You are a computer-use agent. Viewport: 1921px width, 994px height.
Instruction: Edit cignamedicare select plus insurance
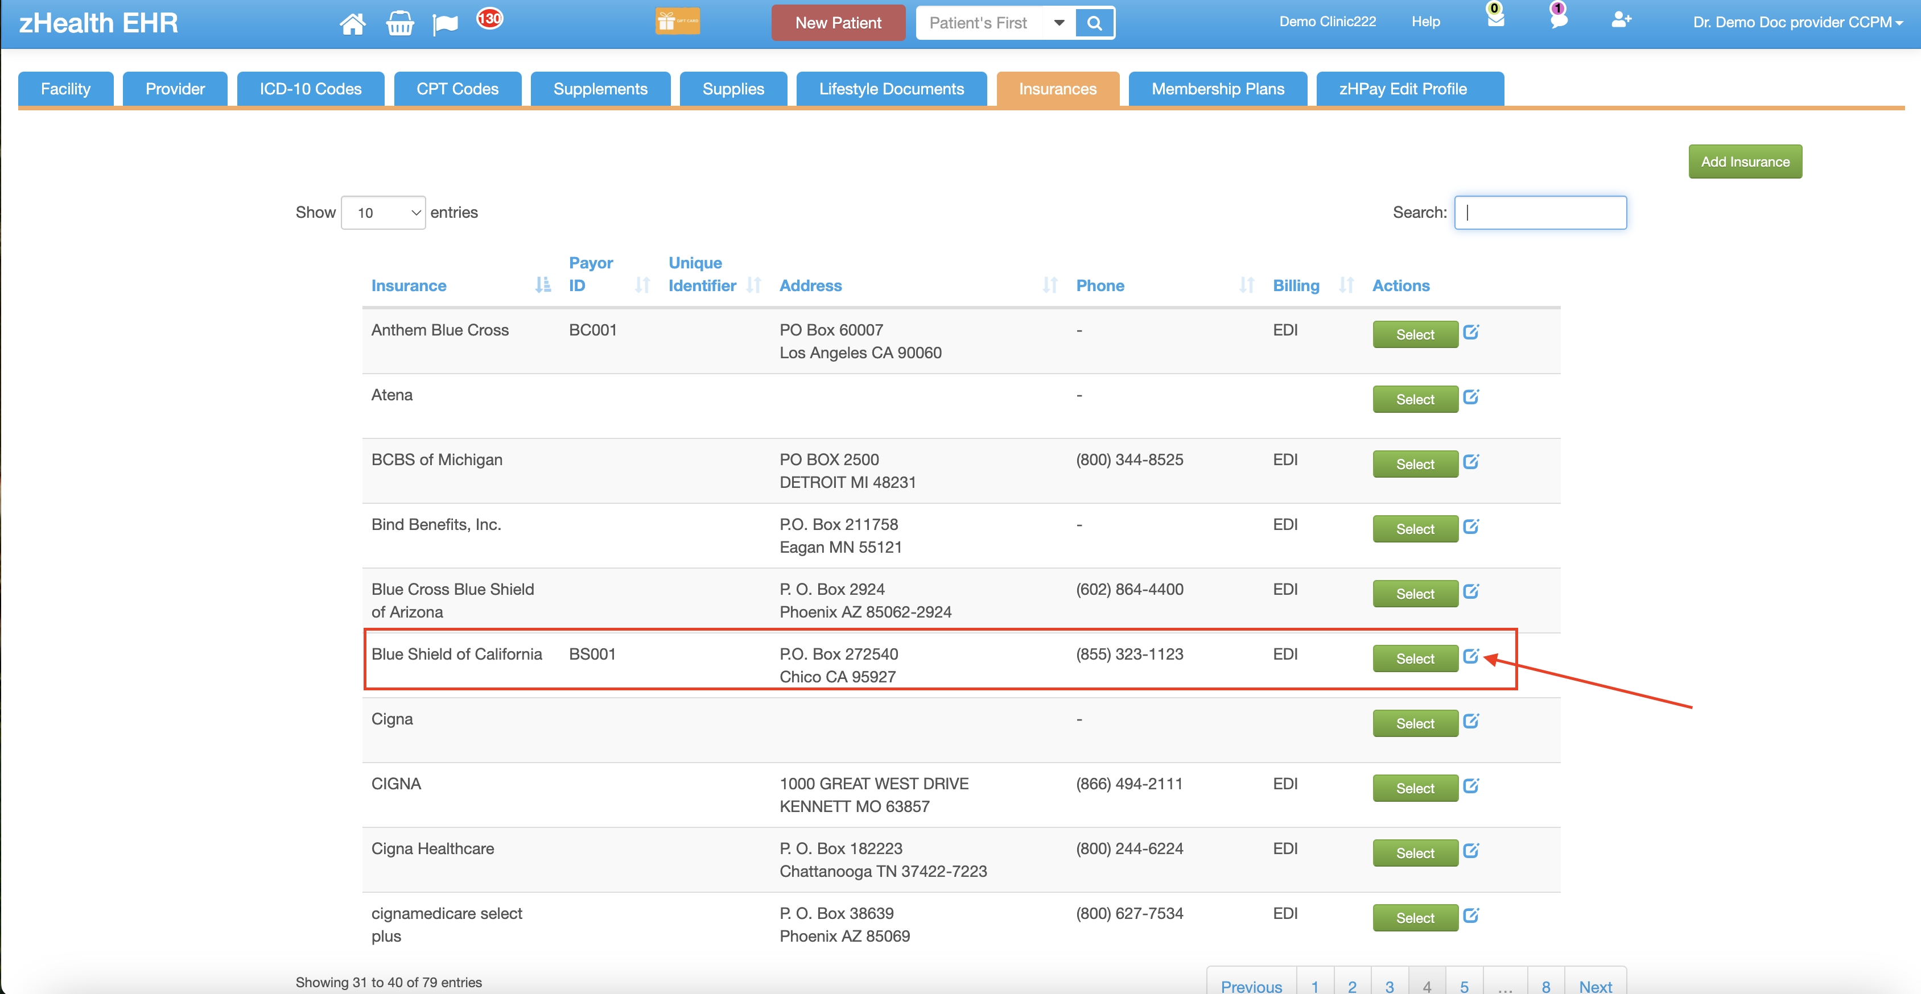coord(1470,916)
